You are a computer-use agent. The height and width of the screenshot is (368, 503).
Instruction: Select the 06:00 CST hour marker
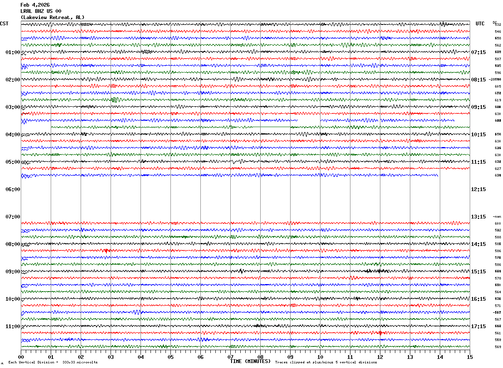pos(13,189)
